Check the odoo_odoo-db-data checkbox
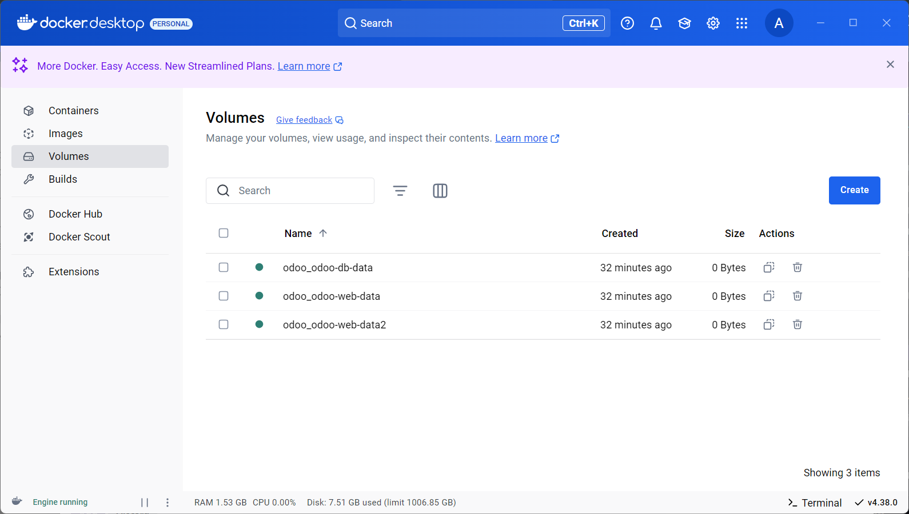 tap(224, 267)
